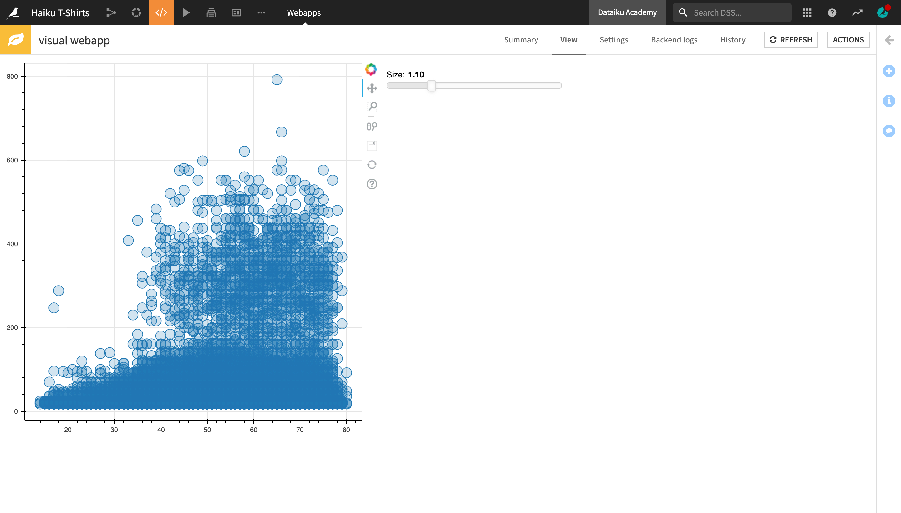
Task: Open the Jobs play icon
Action: point(186,13)
